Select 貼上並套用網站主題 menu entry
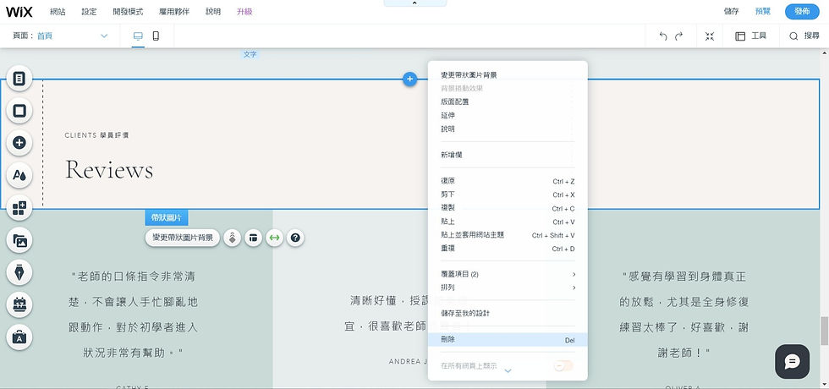Viewport: 829px width, 389px height. (508, 235)
